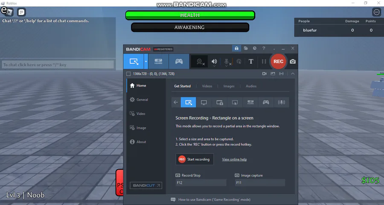Click the video camera icon in status bar
Image resolution: width=384 pixels, height=205 pixels.
pos(265,74)
